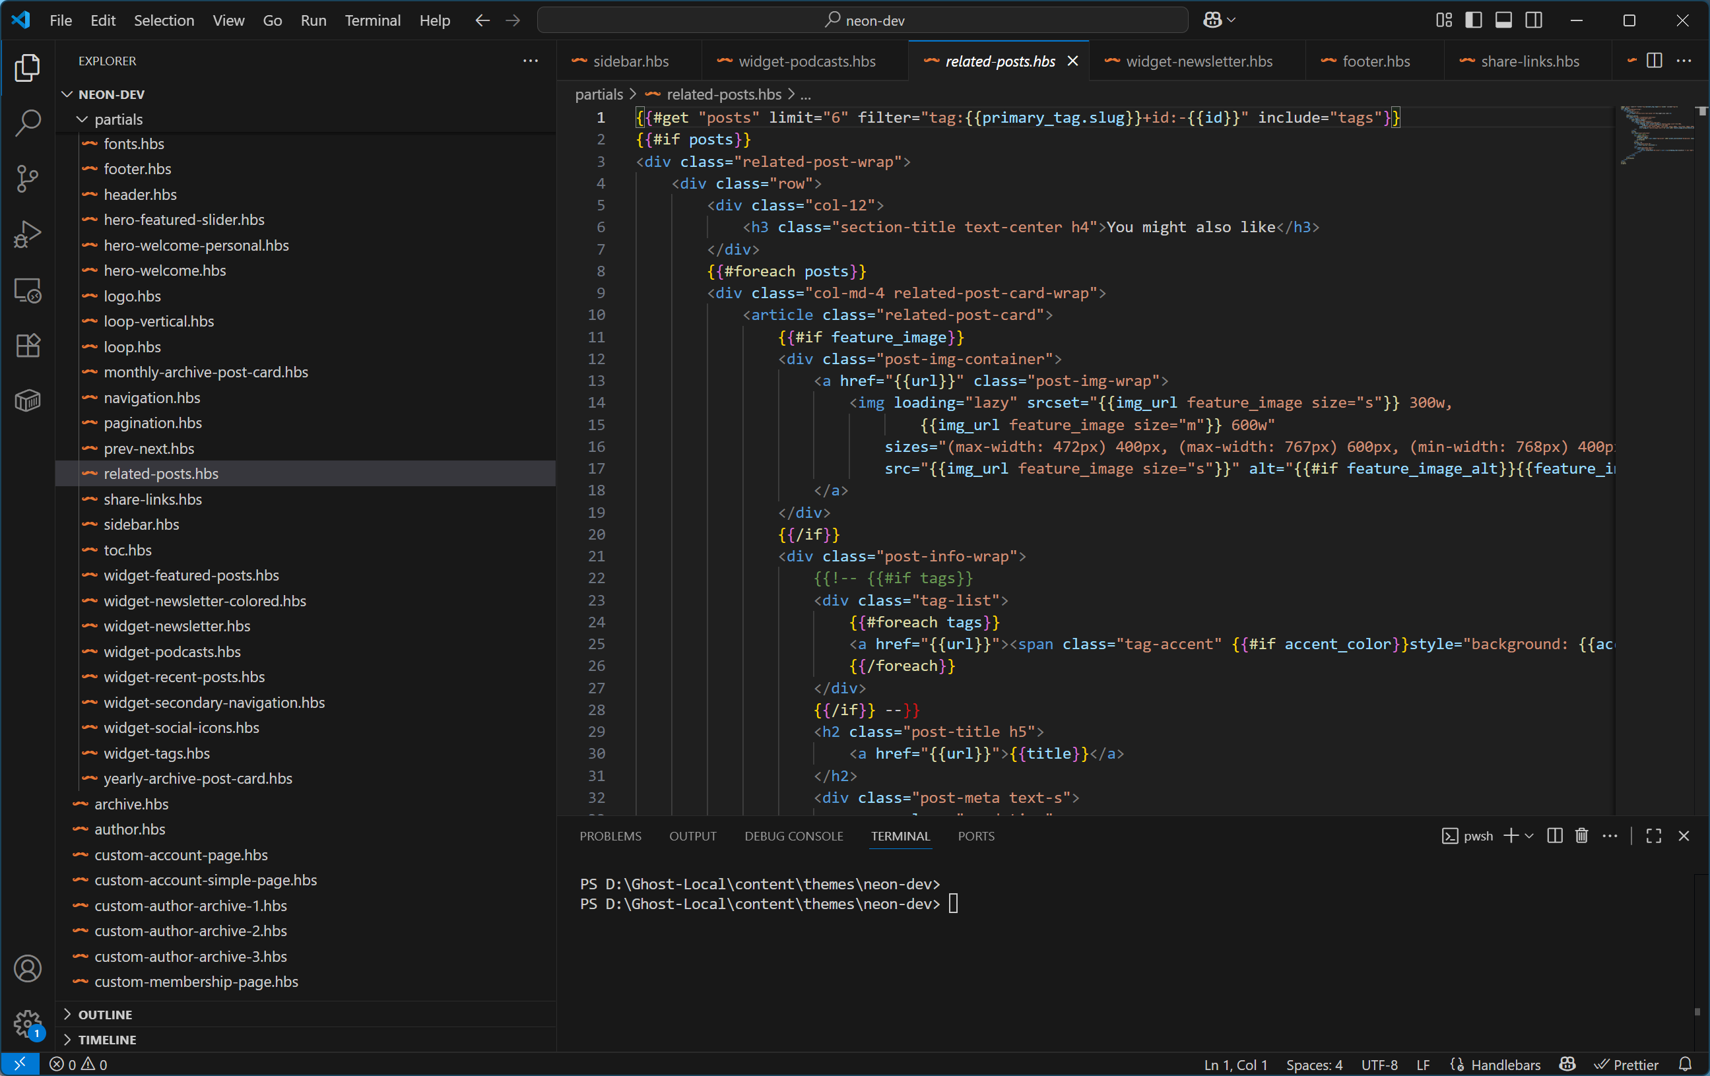The width and height of the screenshot is (1710, 1076).
Task: Open terminal panel more actions ellipsis
Action: tap(1610, 835)
